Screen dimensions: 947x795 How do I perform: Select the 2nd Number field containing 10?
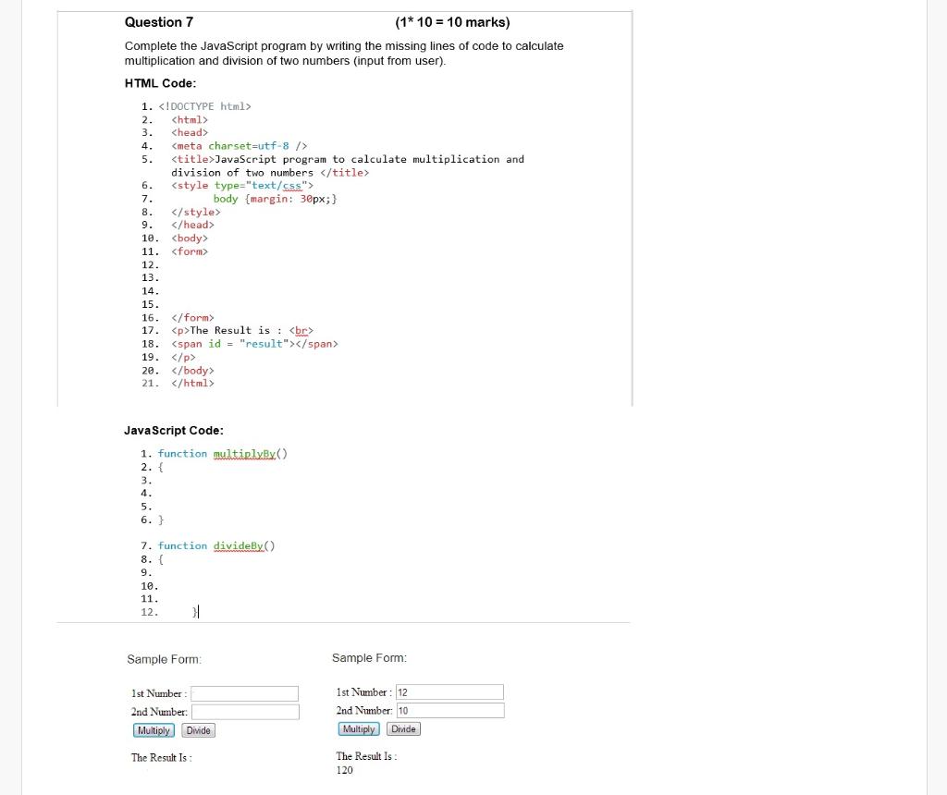(449, 710)
